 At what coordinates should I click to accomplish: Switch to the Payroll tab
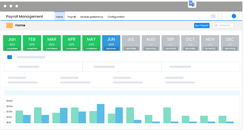[71, 17]
